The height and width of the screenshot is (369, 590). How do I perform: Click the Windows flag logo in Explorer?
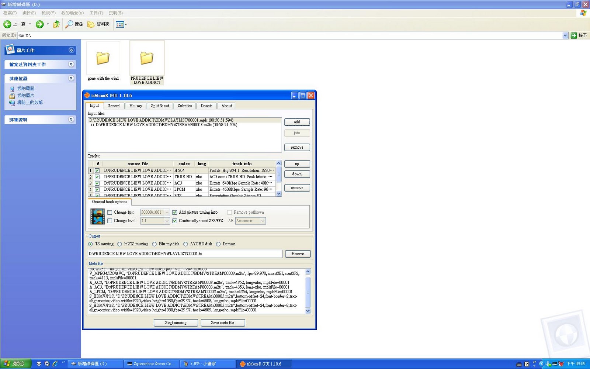[x=583, y=13]
